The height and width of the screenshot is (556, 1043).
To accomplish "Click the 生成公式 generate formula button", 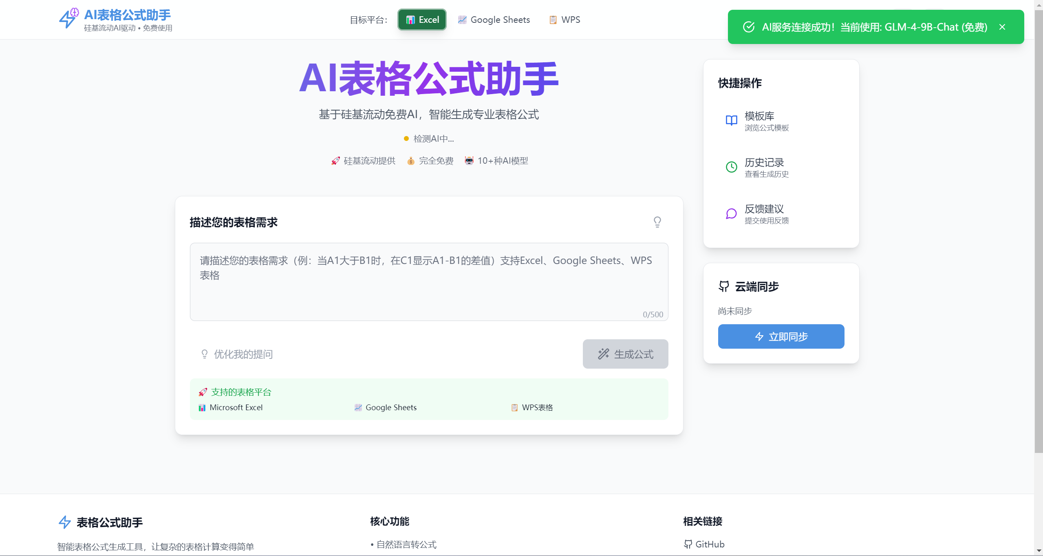I will point(625,354).
